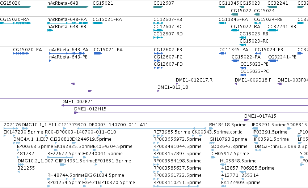Click the nAcRbeta-64B gene bar
The height and width of the screenshot is (188, 308).
pyautogui.click(x=68, y=7)
